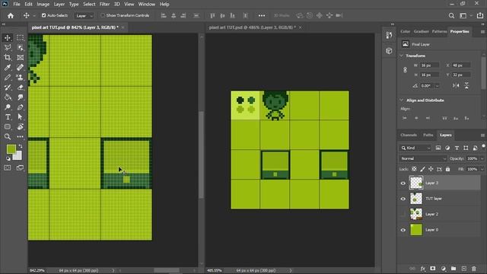Enable Show Transform Controls checkbox

tap(103, 15)
